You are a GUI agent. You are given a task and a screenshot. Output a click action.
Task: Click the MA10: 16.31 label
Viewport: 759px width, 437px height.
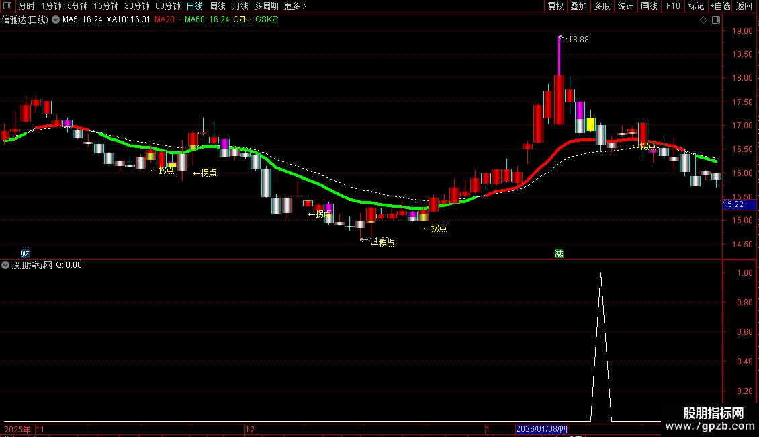tap(128, 19)
